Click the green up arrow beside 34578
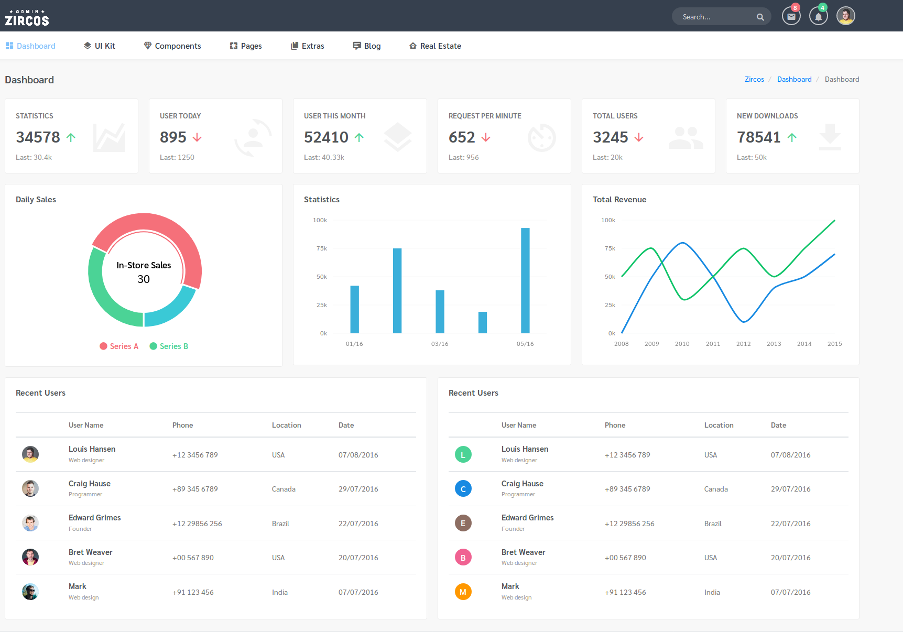903x632 pixels. 71,137
